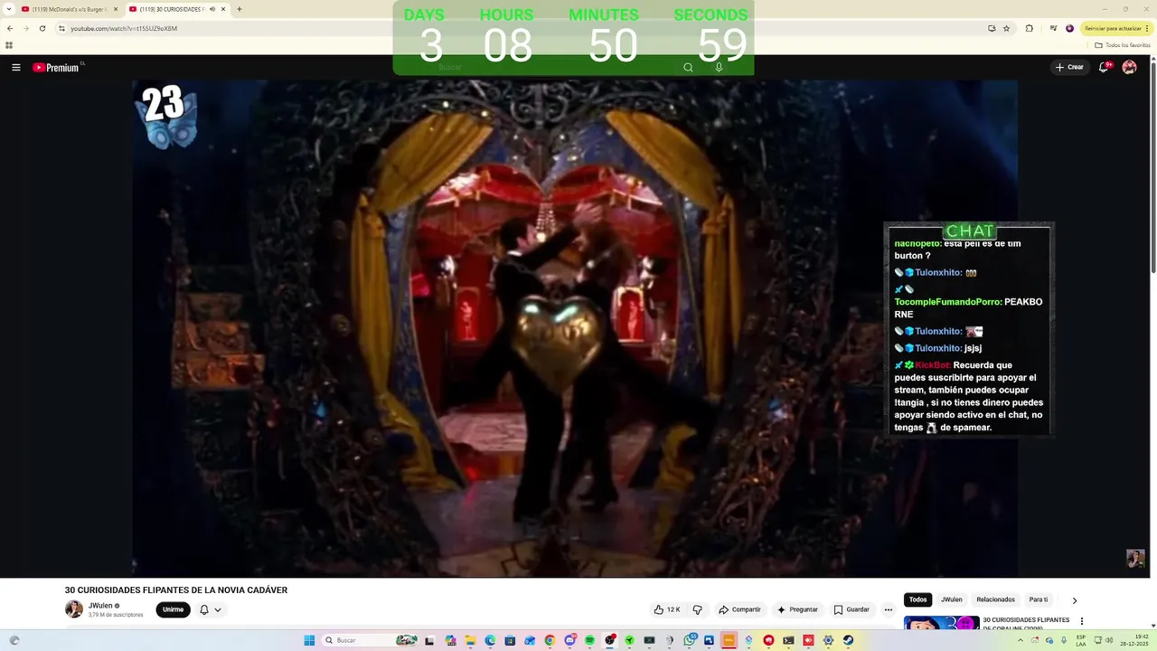Open browser extensions puzzle icon
Screen dimensions: 1157x651
(1029, 28)
